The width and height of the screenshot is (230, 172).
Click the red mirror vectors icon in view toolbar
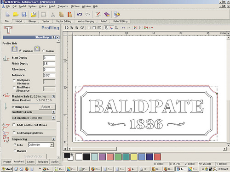coord(135,28)
